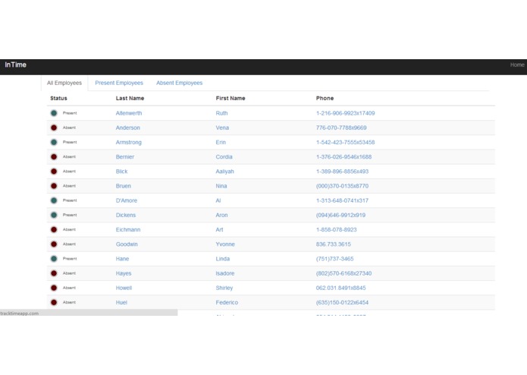Click the present status dot for Dickens
The image size is (527, 375).
point(54,215)
